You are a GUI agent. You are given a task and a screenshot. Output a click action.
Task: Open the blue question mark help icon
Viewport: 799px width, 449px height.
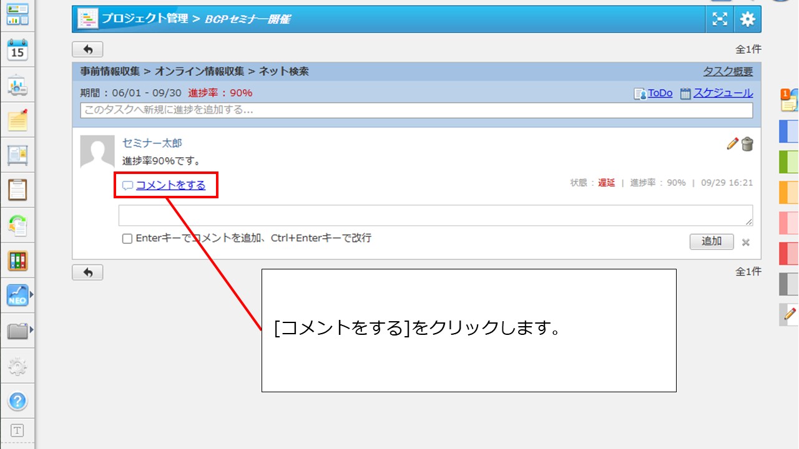click(17, 400)
